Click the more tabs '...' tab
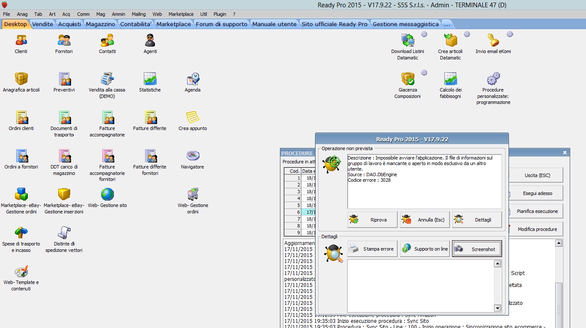This screenshot has height=328, width=586. (x=447, y=24)
